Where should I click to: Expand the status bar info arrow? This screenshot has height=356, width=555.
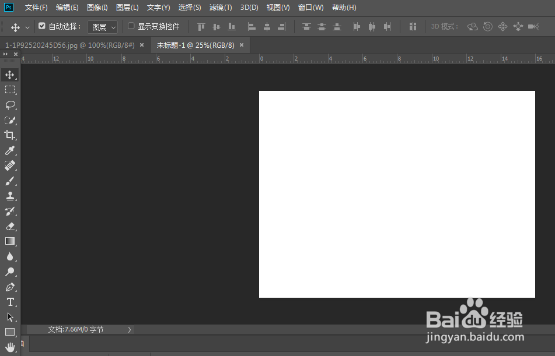(x=129, y=329)
